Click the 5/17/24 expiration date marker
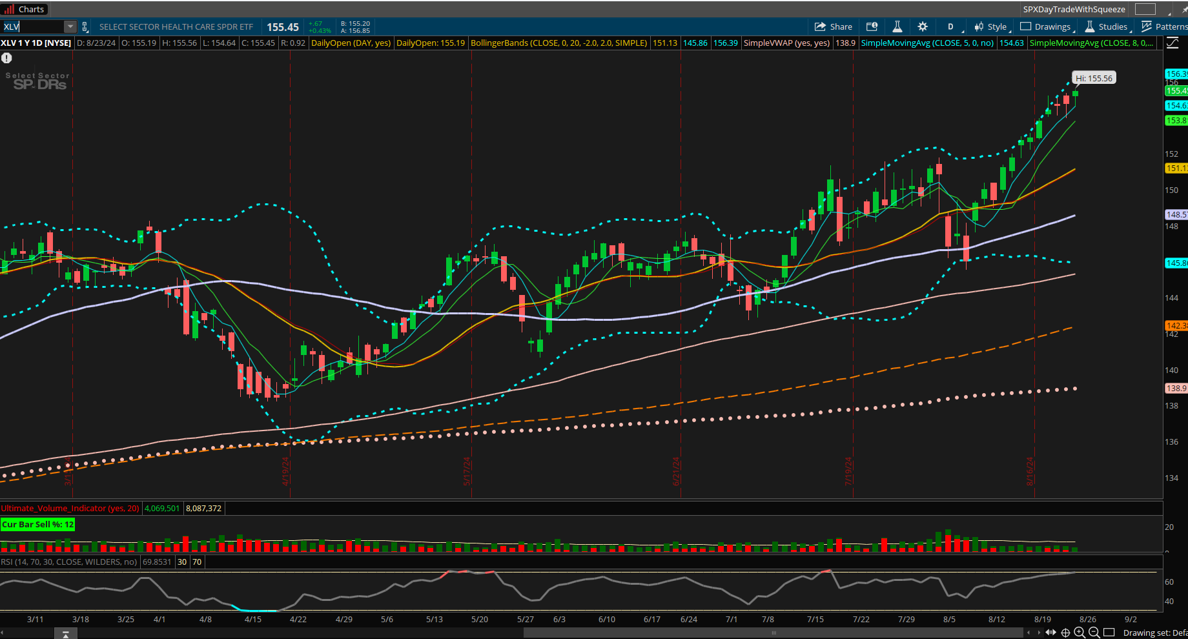 467,472
